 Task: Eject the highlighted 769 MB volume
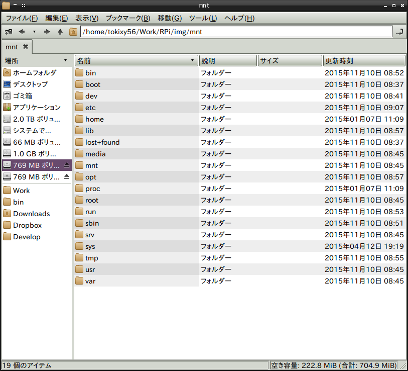[67, 165]
